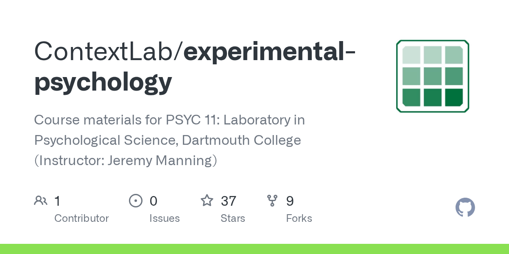
Task: Open the Issues label link
Action: tap(164, 218)
